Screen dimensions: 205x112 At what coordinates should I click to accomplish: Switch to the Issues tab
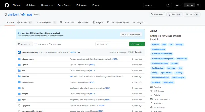25,22
